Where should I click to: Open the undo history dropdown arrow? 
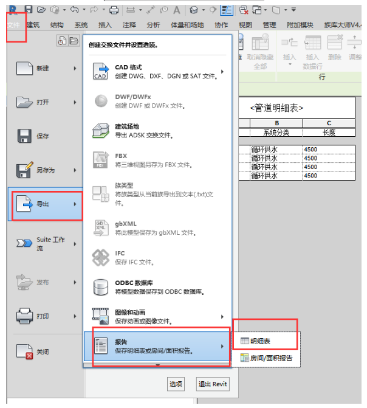[x=84, y=10]
